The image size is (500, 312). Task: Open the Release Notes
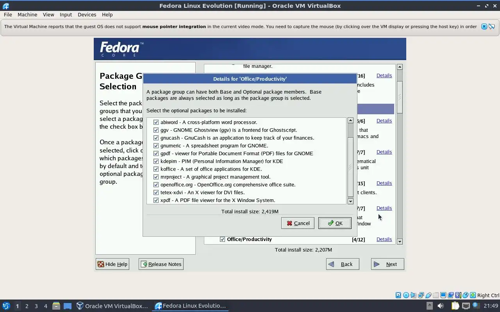[161, 264]
